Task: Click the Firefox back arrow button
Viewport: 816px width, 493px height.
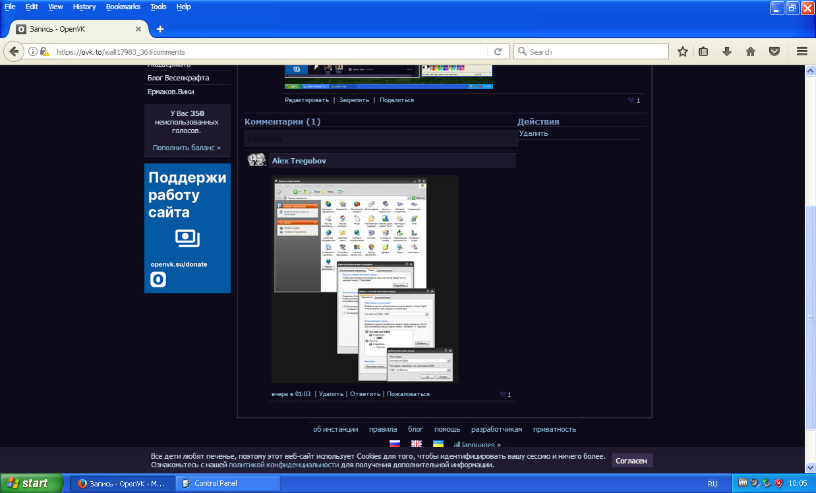Action: 13,51
